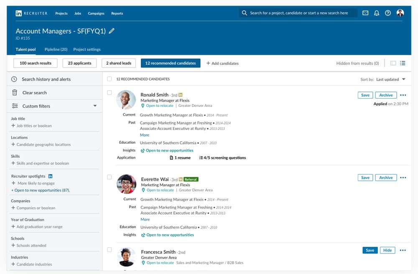Click Hidden from results (0)
Viewport: 418px width, 274px height.
pyautogui.click(x=357, y=63)
